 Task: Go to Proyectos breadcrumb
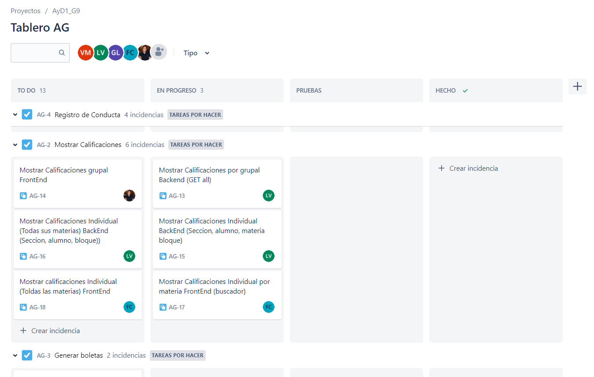click(25, 11)
